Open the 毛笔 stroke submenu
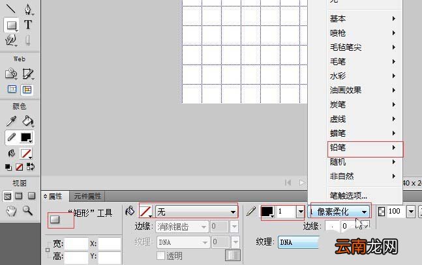 tap(365, 62)
